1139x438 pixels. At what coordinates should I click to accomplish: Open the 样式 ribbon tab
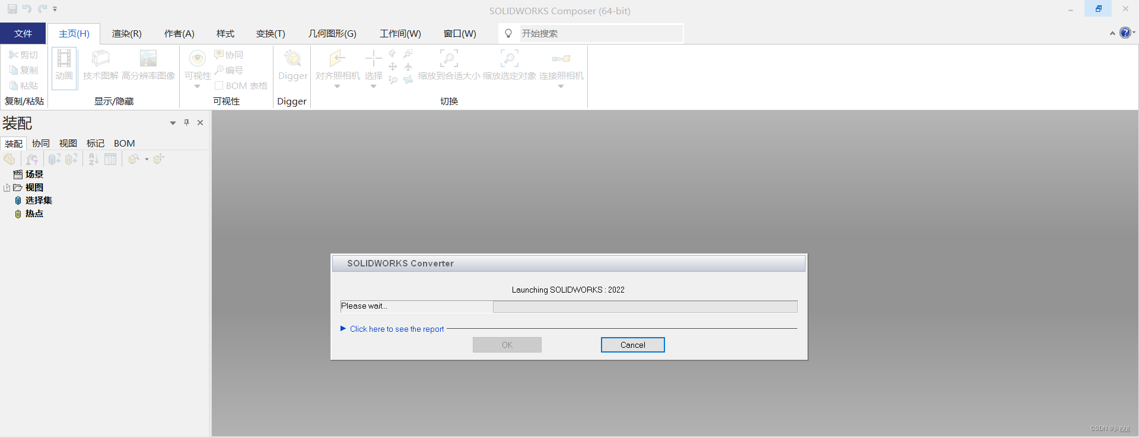[x=225, y=33]
